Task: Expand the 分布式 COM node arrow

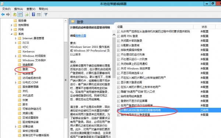Action: click(15, 82)
